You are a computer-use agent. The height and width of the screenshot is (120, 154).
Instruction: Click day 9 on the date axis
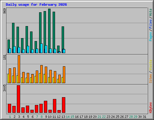46,117
